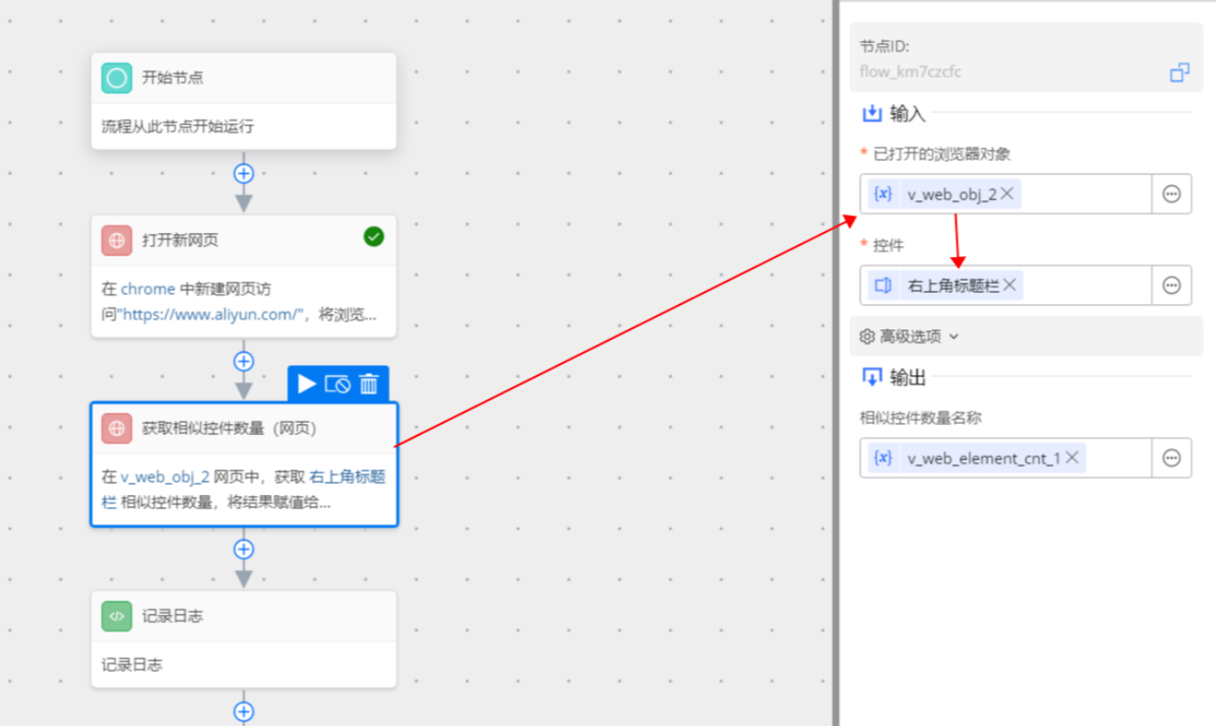
Task: Copy the node ID with copy icon
Action: coord(1179,72)
